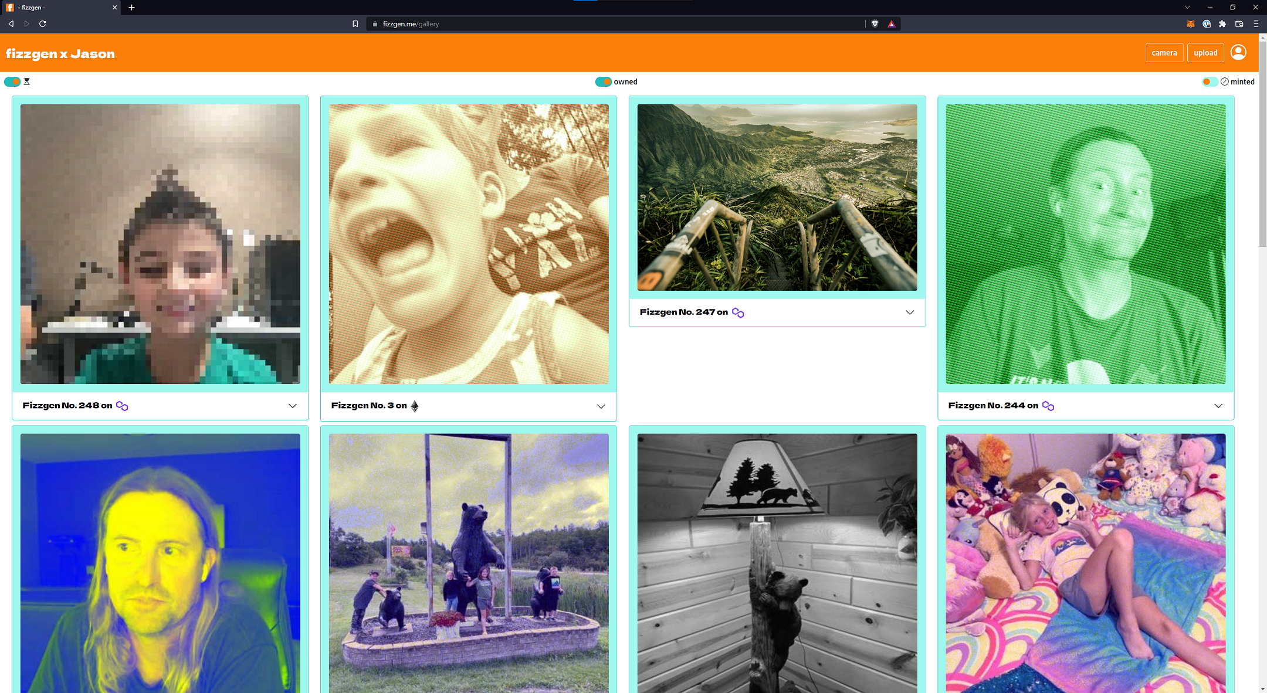1267x693 pixels.
Task: Reload the fizzgen gallery page
Action: [42, 24]
